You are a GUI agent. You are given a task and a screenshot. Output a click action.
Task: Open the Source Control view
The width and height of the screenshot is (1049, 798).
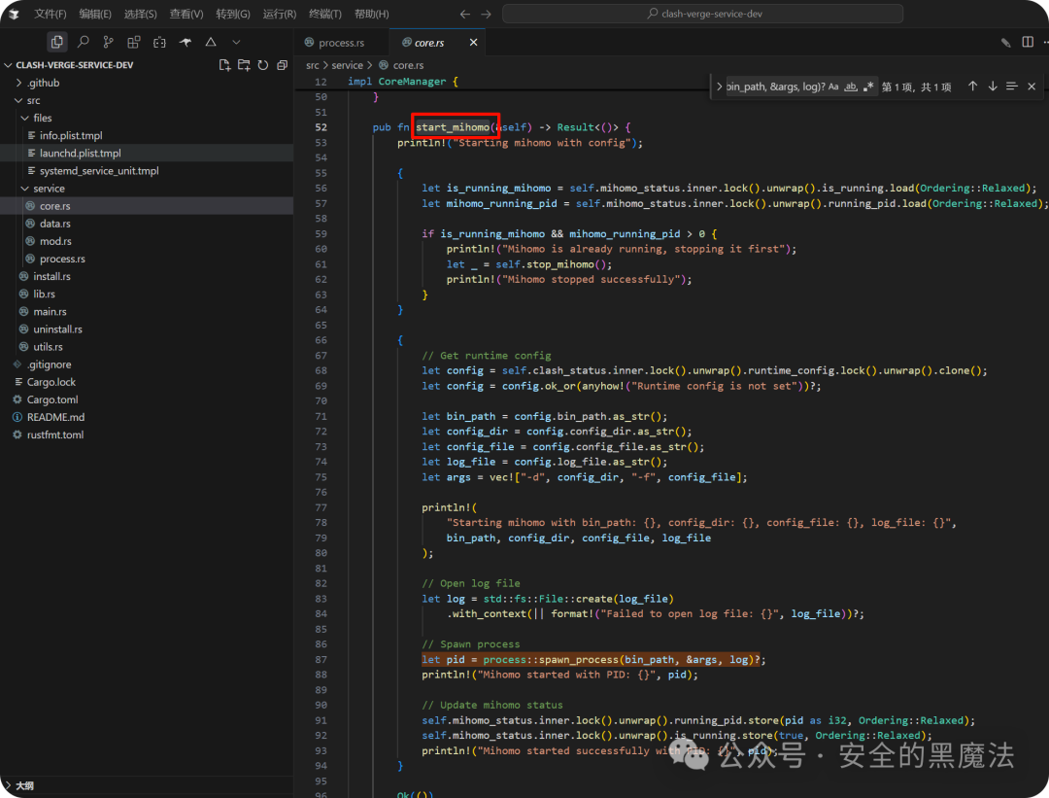point(108,42)
